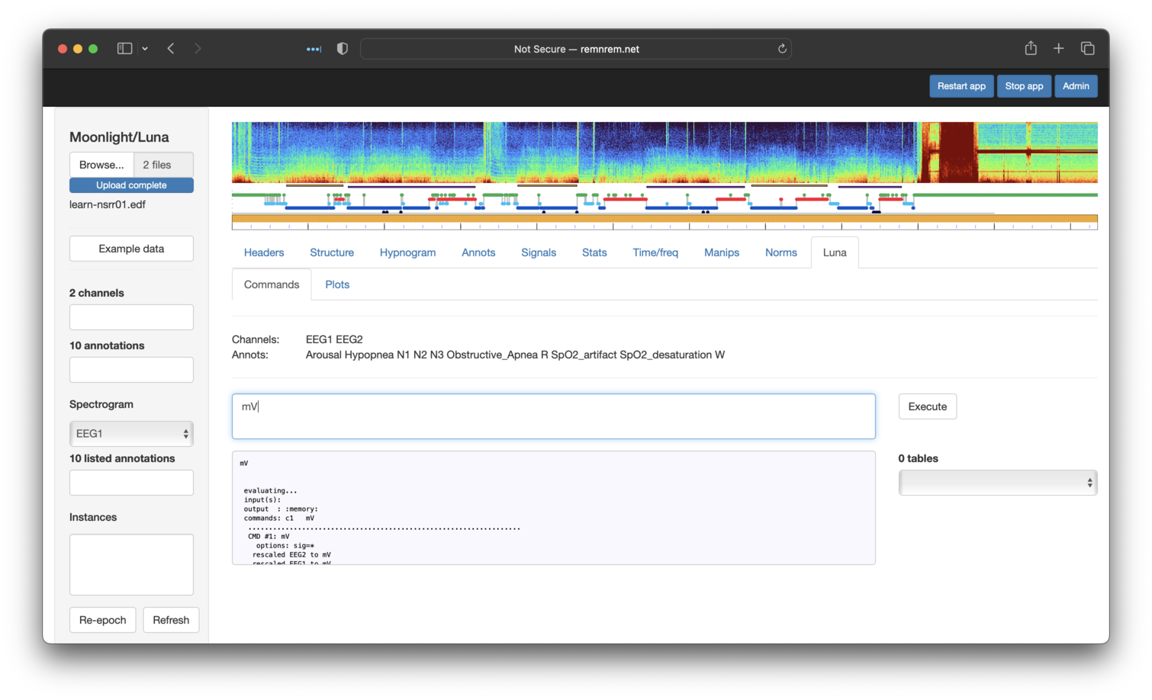Open a new tab with plus icon
The height and width of the screenshot is (700, 1152).
pyautogui.click(x=1059, y=49)
